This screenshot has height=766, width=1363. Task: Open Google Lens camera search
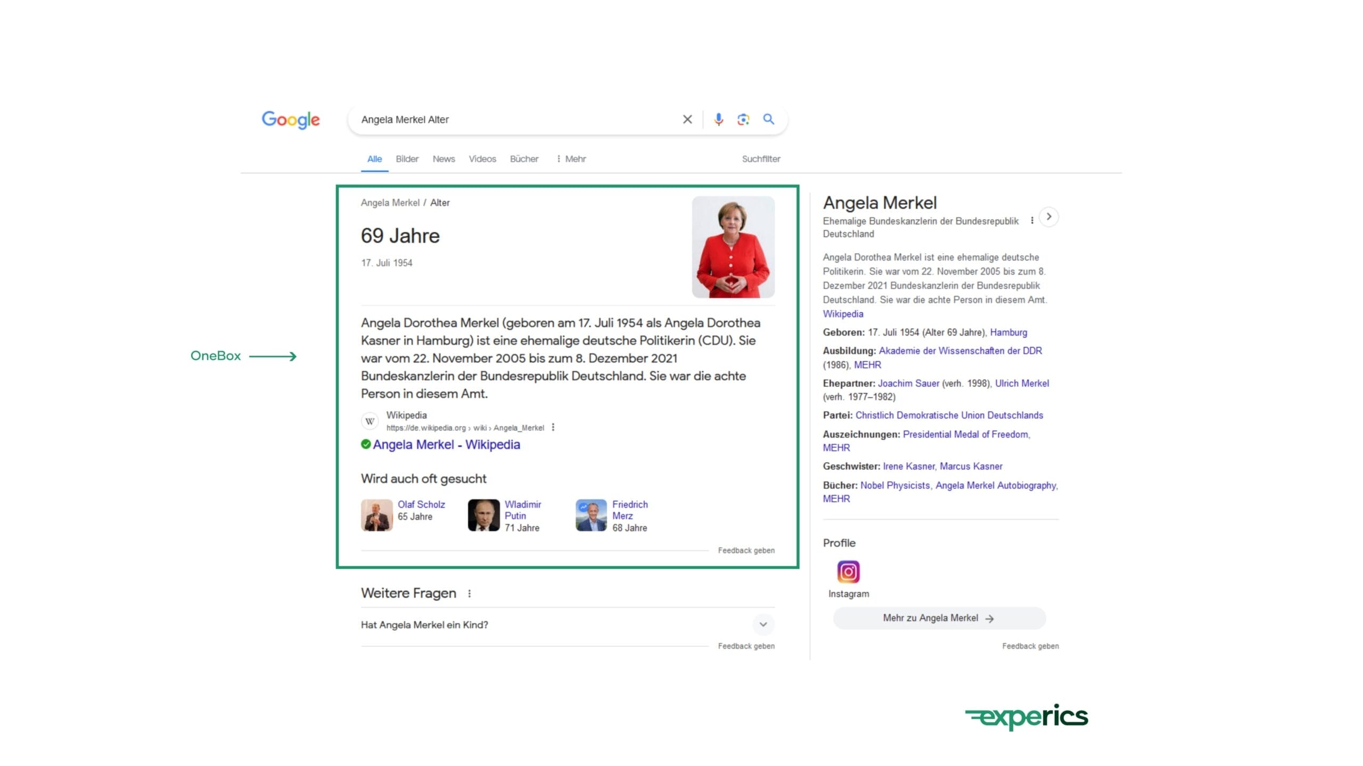tap(743, 119)
